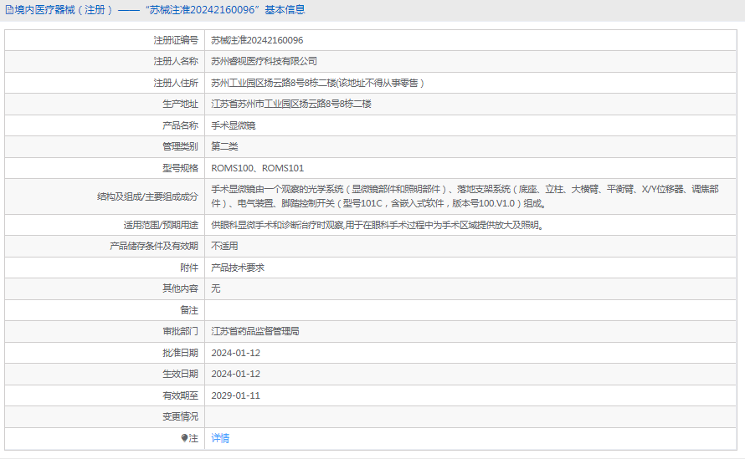Click the document icon beside 境内医疗器械 title

pyautogui.click(x=9, y=10)
